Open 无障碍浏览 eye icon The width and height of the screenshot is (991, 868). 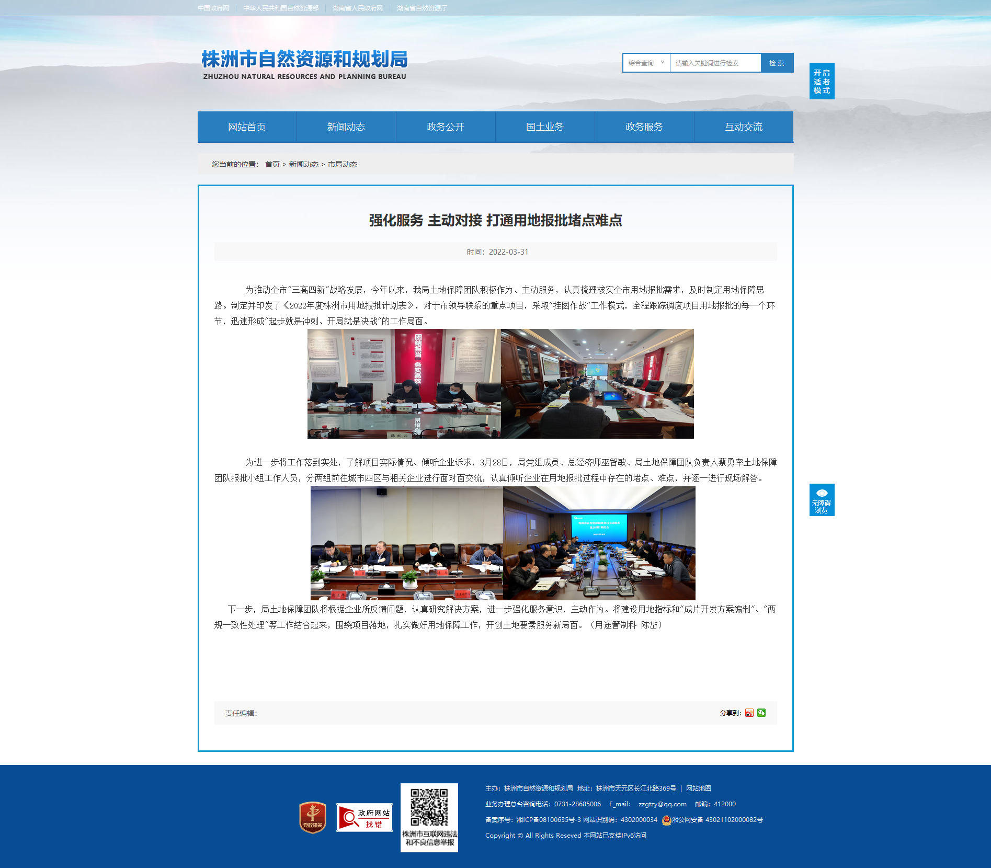(x=822, y=493)
